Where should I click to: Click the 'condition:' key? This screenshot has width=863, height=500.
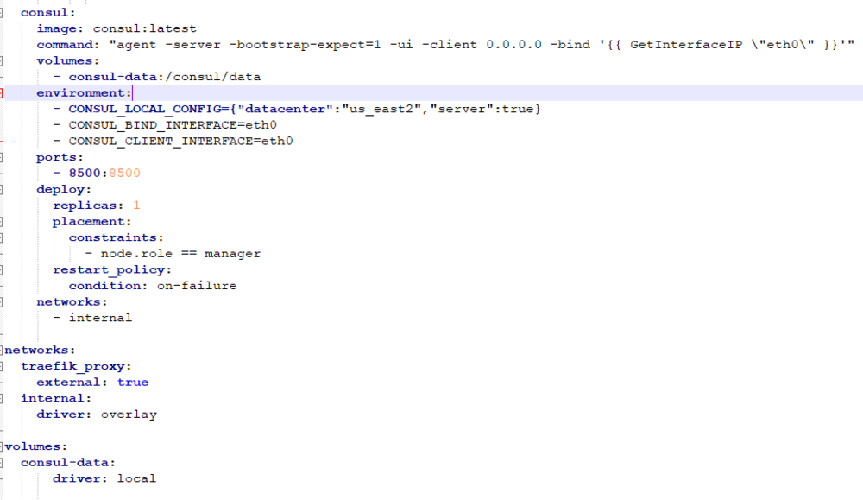pos(109,286)
